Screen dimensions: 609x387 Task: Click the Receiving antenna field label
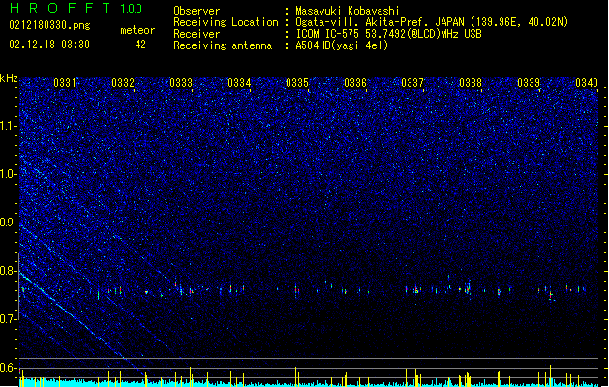pyautogui.click(x=223, y=45)
